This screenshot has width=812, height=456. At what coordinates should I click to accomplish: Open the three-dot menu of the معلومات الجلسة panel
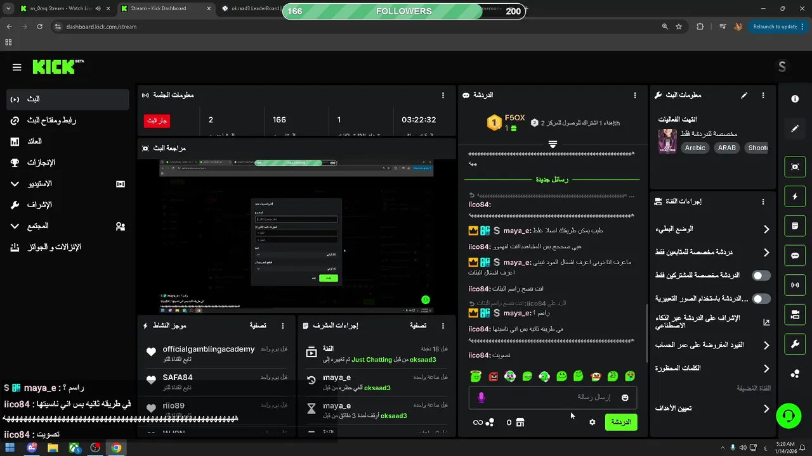click(x=443, y=95)
